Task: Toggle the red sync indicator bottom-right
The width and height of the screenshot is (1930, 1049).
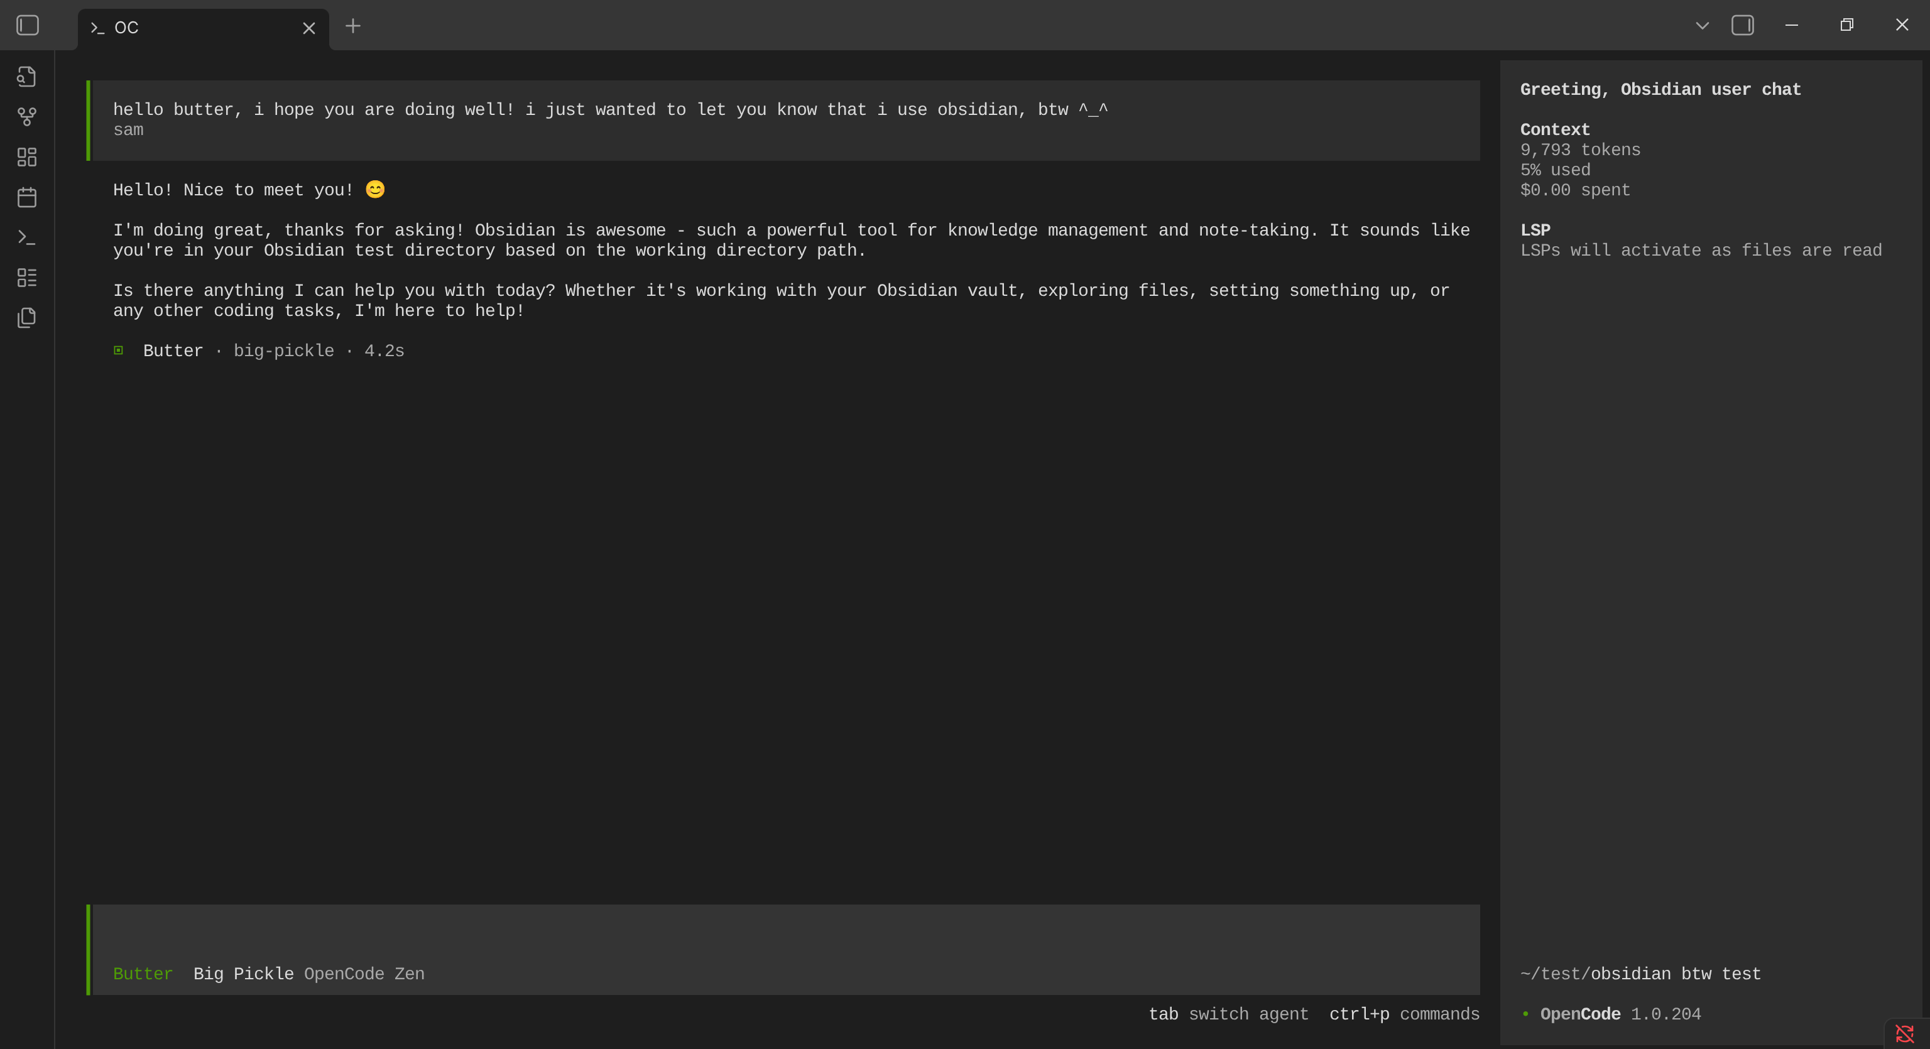Action: (x=1905, y=1032)
